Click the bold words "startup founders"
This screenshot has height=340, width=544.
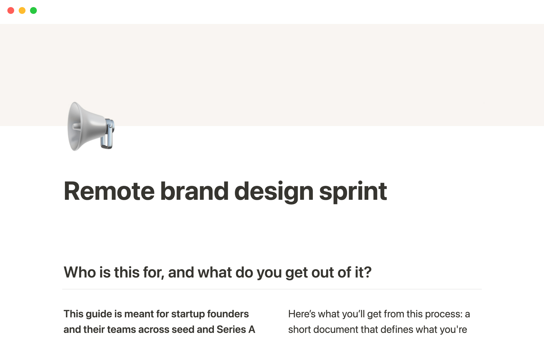[x=210, y=314]
